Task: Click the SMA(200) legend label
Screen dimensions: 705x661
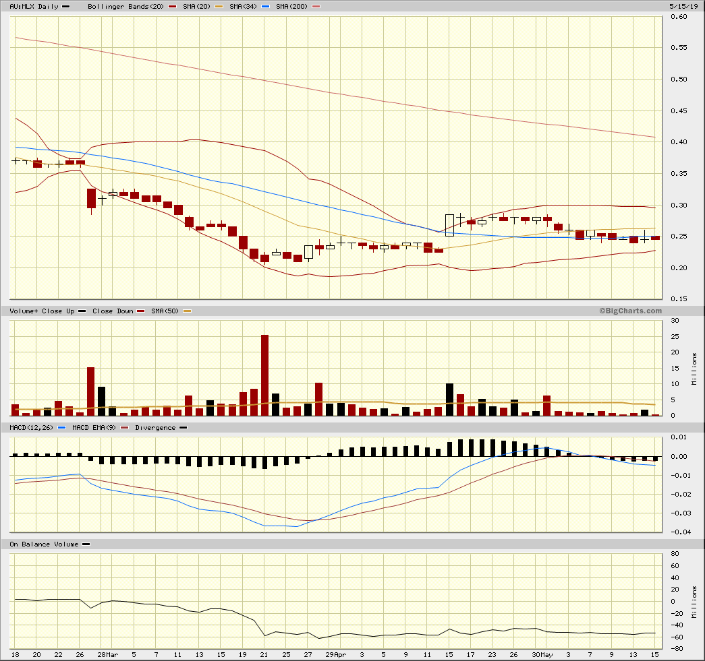Action: pyautogui.click(x=292, y=7)
